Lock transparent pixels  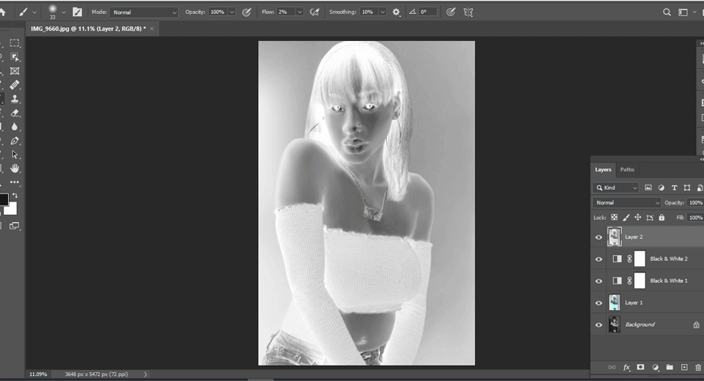coord(615,218)
